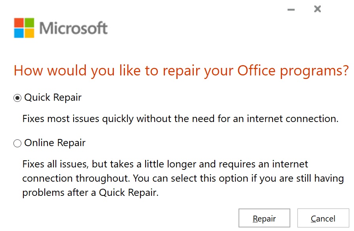The image size is (354, 231).
Task: Click the orange repair question heading
Action: [181, 71]
